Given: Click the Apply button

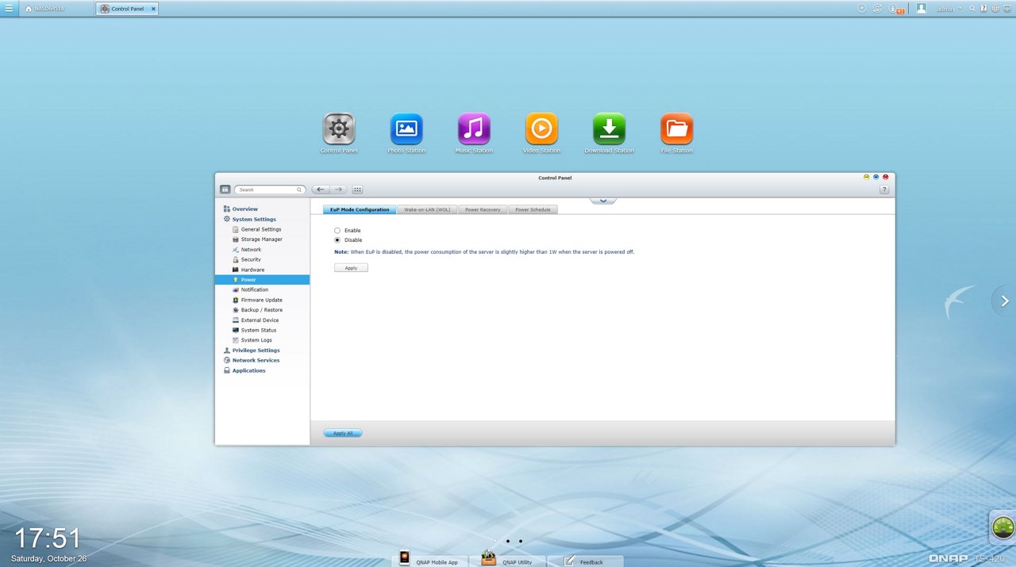Looking at the screenshot, I should click(351, 268).
